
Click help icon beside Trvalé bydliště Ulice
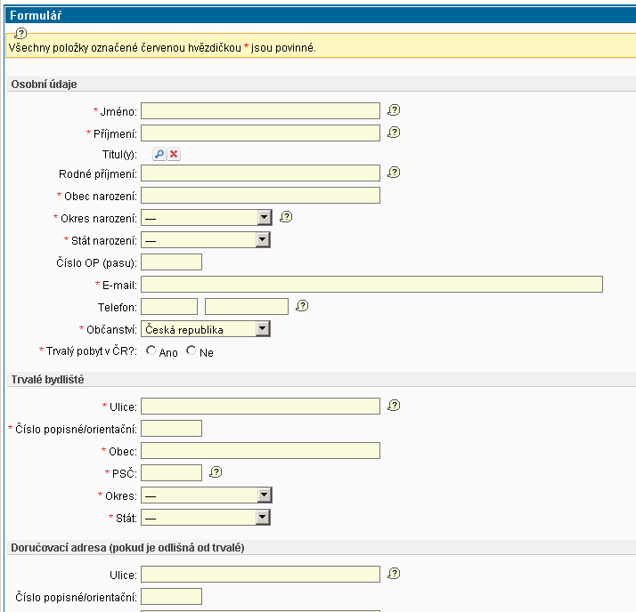coord(394,406)
